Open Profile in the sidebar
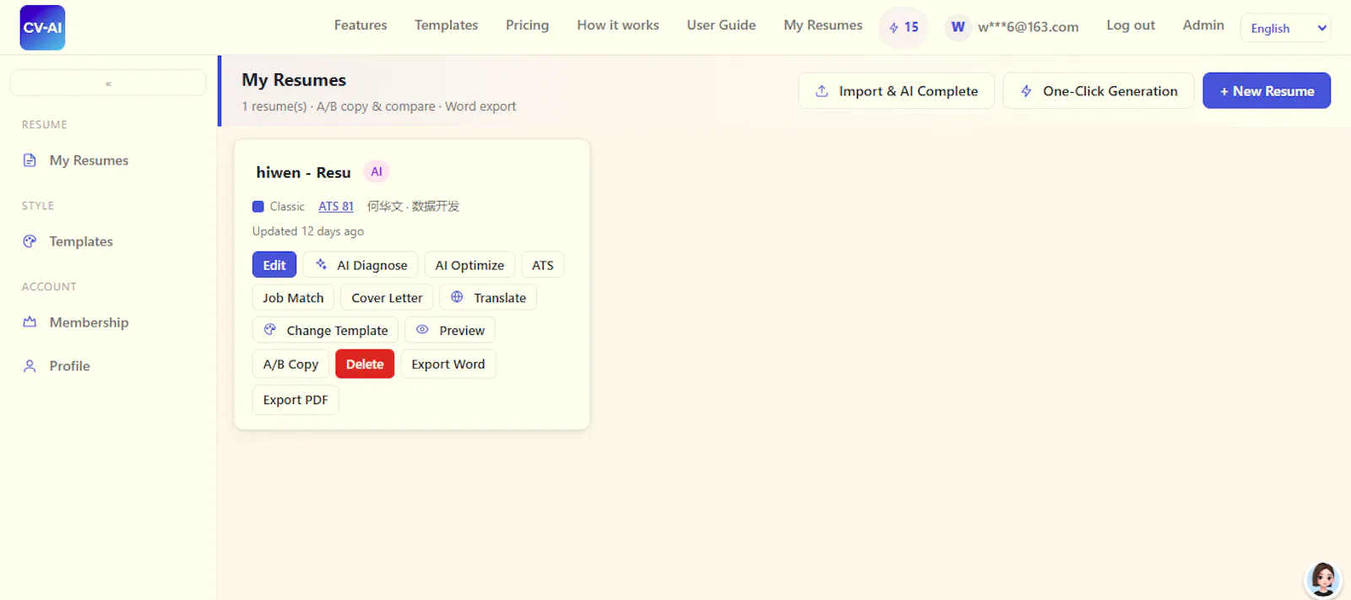The image size is (1351, 600). pos(69,366)
